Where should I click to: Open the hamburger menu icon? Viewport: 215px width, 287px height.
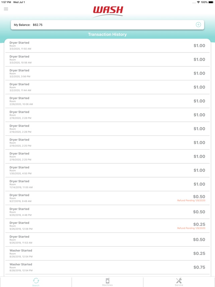pos(6,9)
